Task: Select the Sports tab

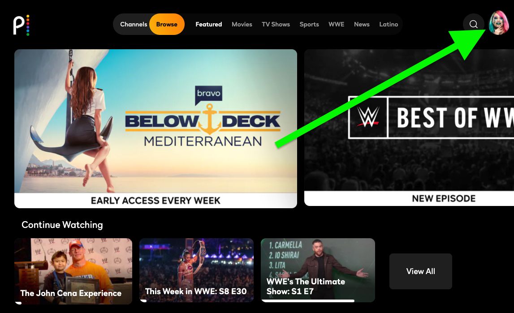Action: 309,24
